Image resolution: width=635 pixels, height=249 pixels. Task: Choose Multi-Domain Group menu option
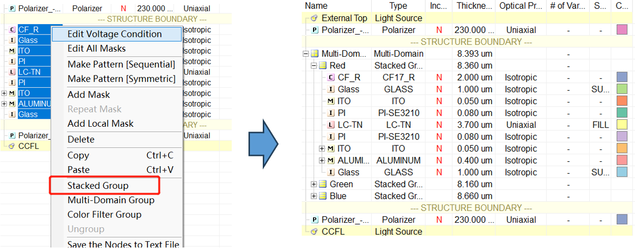point(110,200)
